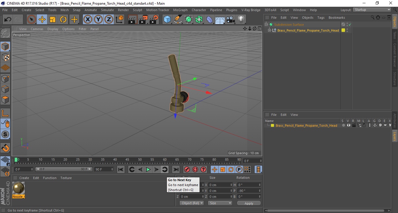Toggle Parameter keyframe recording
Screen dimensions: 398x213
[x=239, y=169]
